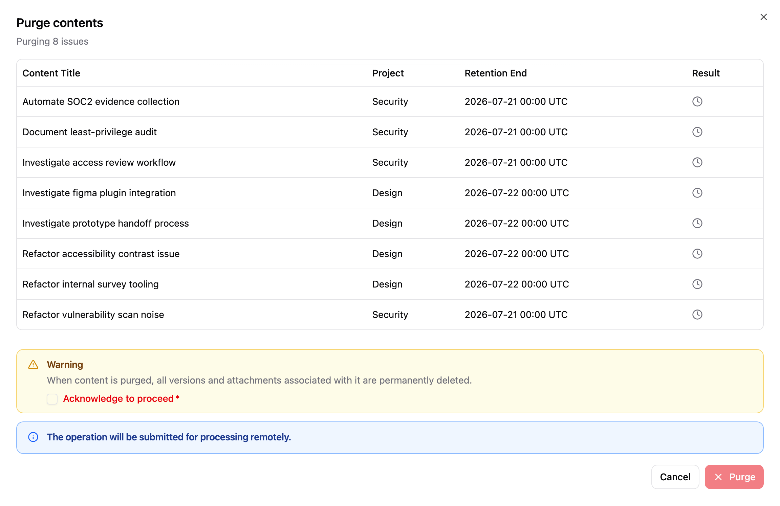Click Security project cell for least-privilege audit row

click(x=390, y=132)
